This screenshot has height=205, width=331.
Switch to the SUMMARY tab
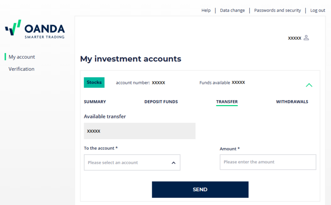[95, 102]
